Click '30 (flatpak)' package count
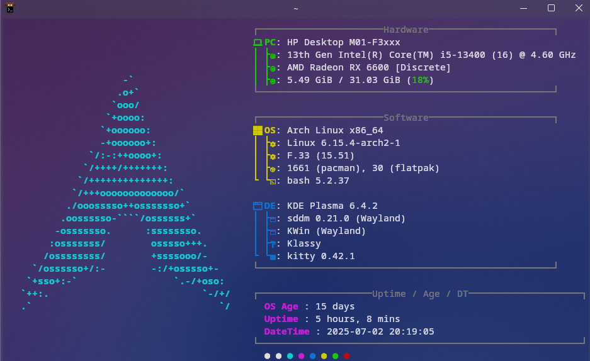The image size is (590, 361). click(x=406, y=169)
